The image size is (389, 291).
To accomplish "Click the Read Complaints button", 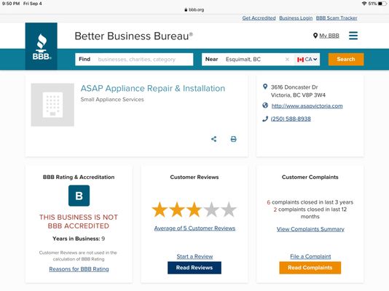I will click(x=310, y=268).
